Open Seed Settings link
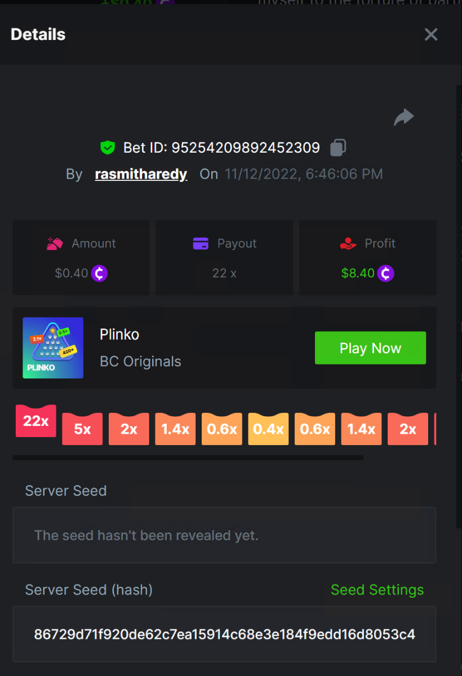Image resolution: width=462 pixels, height=676 pixels. 377,590
